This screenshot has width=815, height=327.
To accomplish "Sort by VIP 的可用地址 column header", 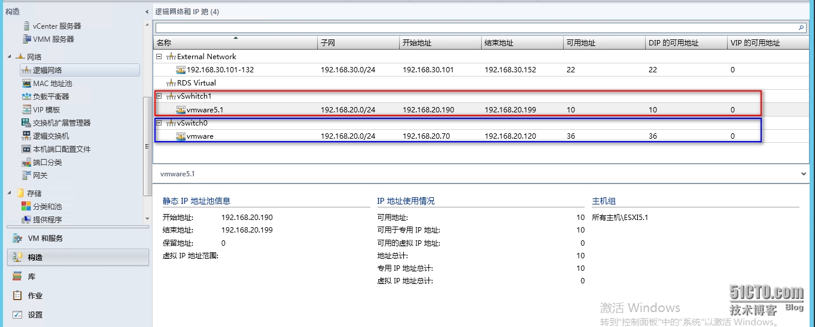I will pos(768,42).
